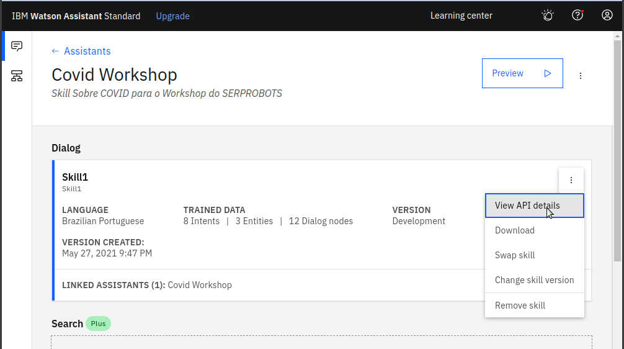624x349 pixels.
Task: Toggle the Skill1 card overflow menu
Action: pos(571,180)
